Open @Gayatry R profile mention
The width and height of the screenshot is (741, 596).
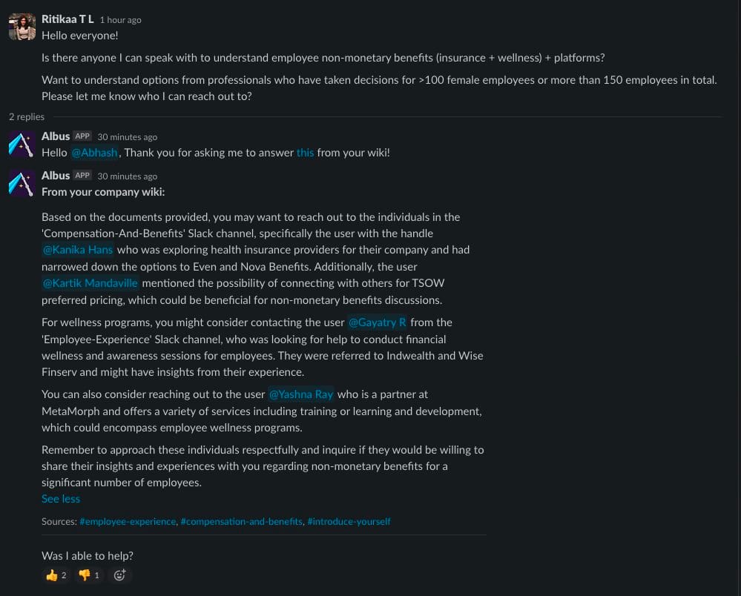(x=377, y=322)
